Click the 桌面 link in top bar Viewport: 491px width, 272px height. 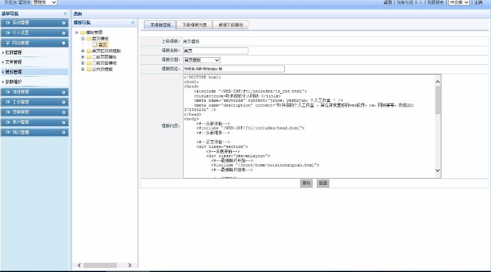coord(388,3)
